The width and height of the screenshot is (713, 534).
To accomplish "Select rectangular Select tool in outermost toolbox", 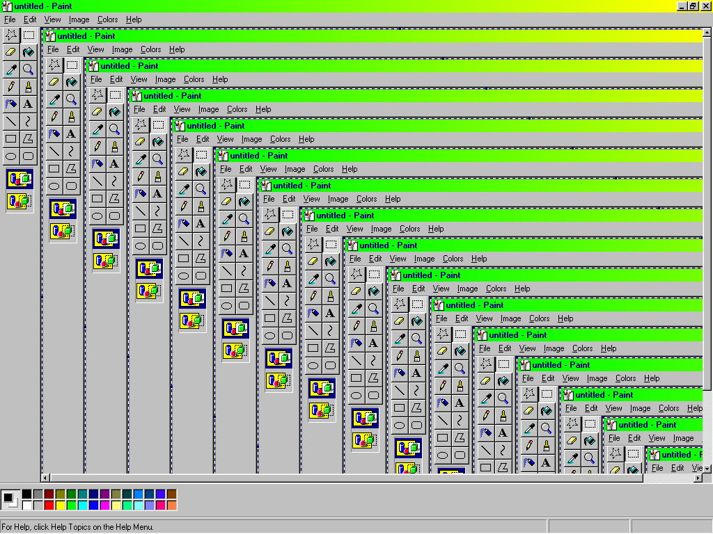I will 28,35.
